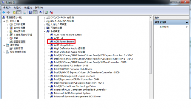
Task: Expand the DVD/CD-ROM 光碟機 category
Action: coord(44,18)
